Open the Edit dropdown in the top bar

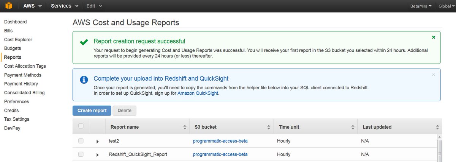(x=94, y=6)
